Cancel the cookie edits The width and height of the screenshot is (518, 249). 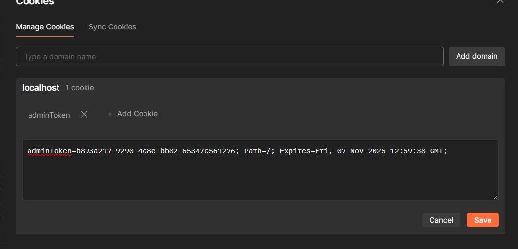(441, 220)
